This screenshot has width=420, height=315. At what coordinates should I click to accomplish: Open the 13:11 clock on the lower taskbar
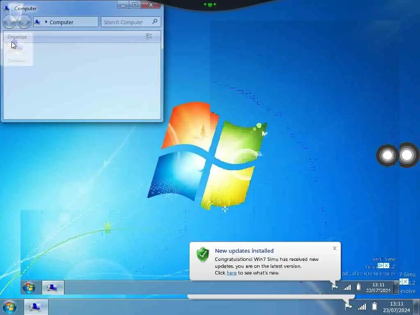(x=397, y=307)
